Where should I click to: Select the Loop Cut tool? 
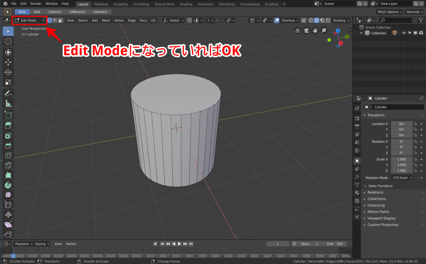point(8,155)
